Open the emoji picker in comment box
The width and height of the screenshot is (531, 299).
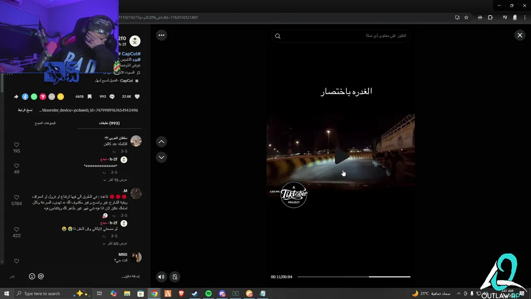[x=32, y=276]
